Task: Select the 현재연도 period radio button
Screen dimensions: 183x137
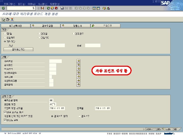Action: (x=73, y=34)
